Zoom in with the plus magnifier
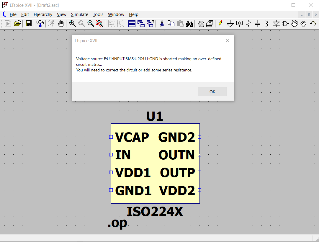The image size is (319, 242). pos(72,24)
